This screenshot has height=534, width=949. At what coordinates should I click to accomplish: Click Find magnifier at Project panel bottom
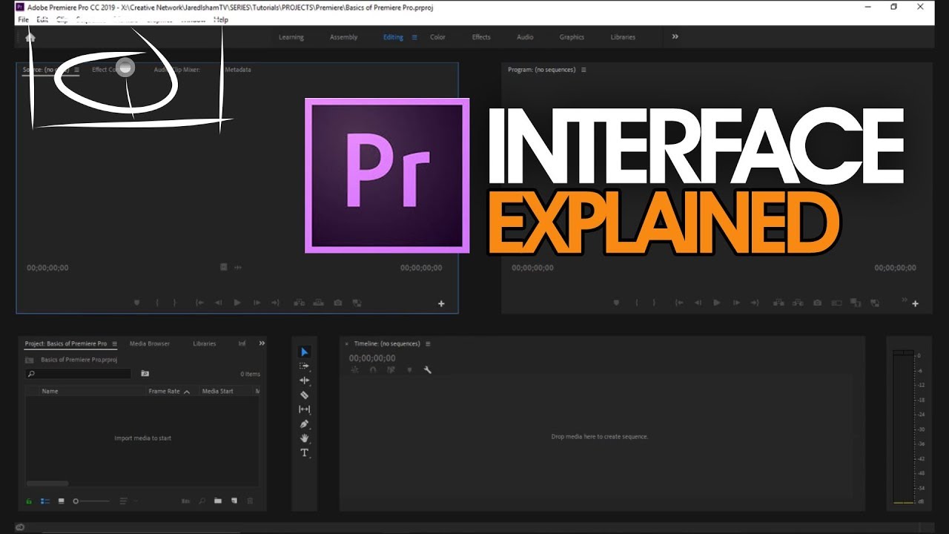(x=202, y=501)
